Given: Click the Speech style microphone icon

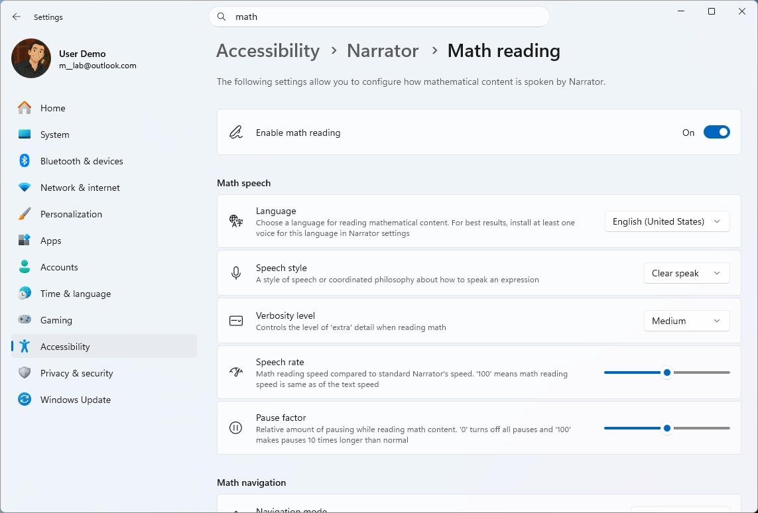Looking at the screenshot, I should [236, 273].
